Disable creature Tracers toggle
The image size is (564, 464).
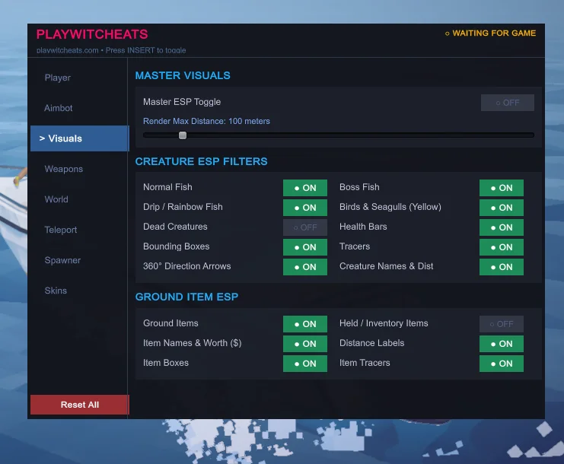pos(502,247)
